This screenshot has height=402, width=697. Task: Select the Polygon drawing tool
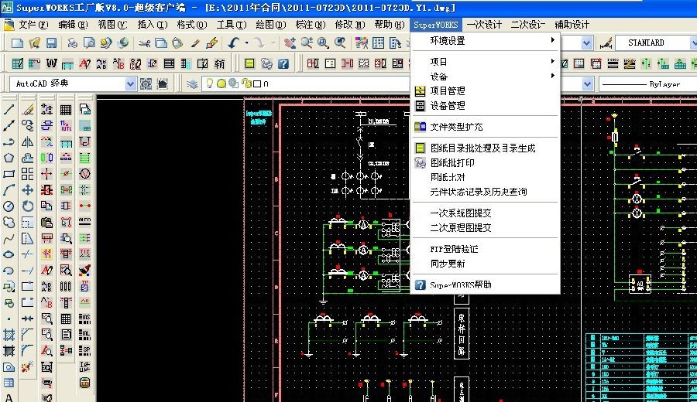click(9, 158)
